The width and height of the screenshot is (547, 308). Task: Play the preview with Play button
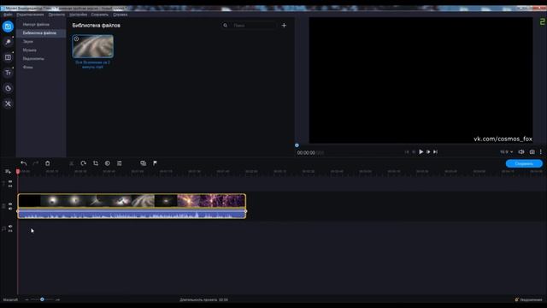pyautogui.click(x=421, y=152)
